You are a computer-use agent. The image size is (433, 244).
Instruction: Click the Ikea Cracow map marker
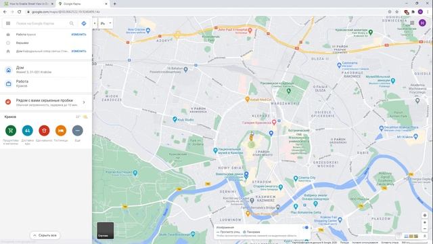(148, 30)
